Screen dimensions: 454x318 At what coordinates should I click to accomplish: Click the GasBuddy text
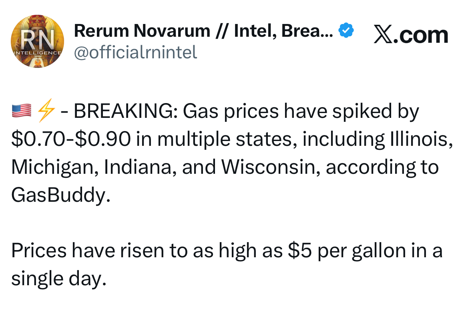tap(60, 195)
